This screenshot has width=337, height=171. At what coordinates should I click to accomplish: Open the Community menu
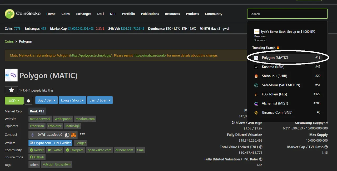(214, 14)
